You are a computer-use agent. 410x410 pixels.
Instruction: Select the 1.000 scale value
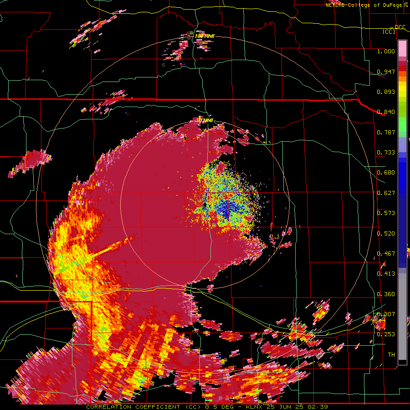[386, 51]
